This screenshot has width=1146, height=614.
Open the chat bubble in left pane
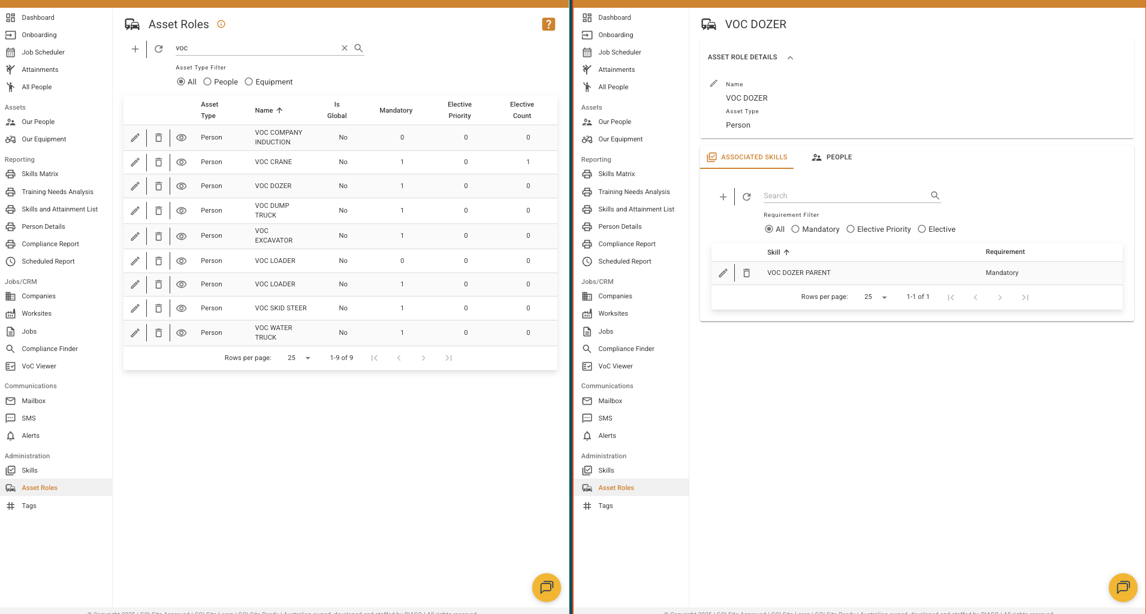(x=546, y=587)
